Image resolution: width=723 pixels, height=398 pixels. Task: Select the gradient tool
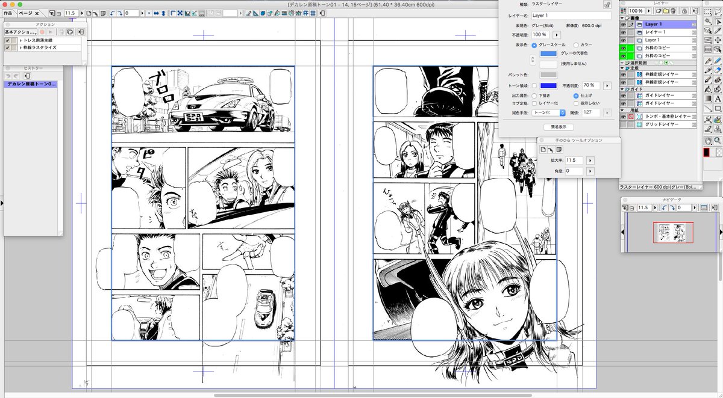[708, 98]
